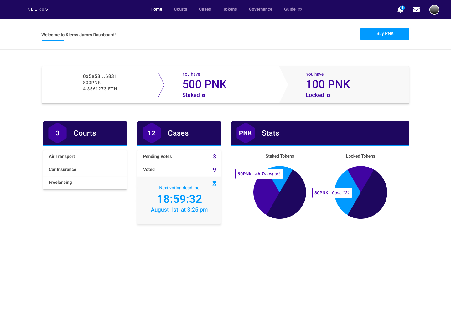Click the Courts panel header
Image resolution: width=451 pixels, height=320 pixels.
pos(85,133)
